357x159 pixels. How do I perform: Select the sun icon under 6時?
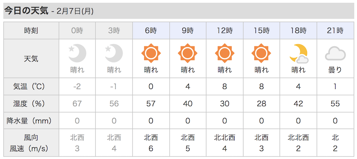pyautogui.click(x=151, y=54)
